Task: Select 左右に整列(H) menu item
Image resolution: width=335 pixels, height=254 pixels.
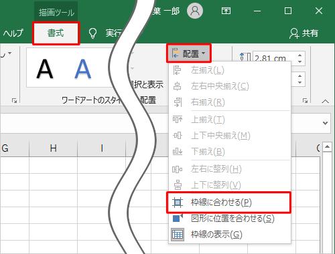Action: (230, 169)
